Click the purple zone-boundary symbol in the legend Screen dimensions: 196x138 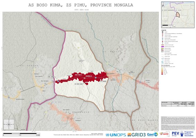click(162, 47)
